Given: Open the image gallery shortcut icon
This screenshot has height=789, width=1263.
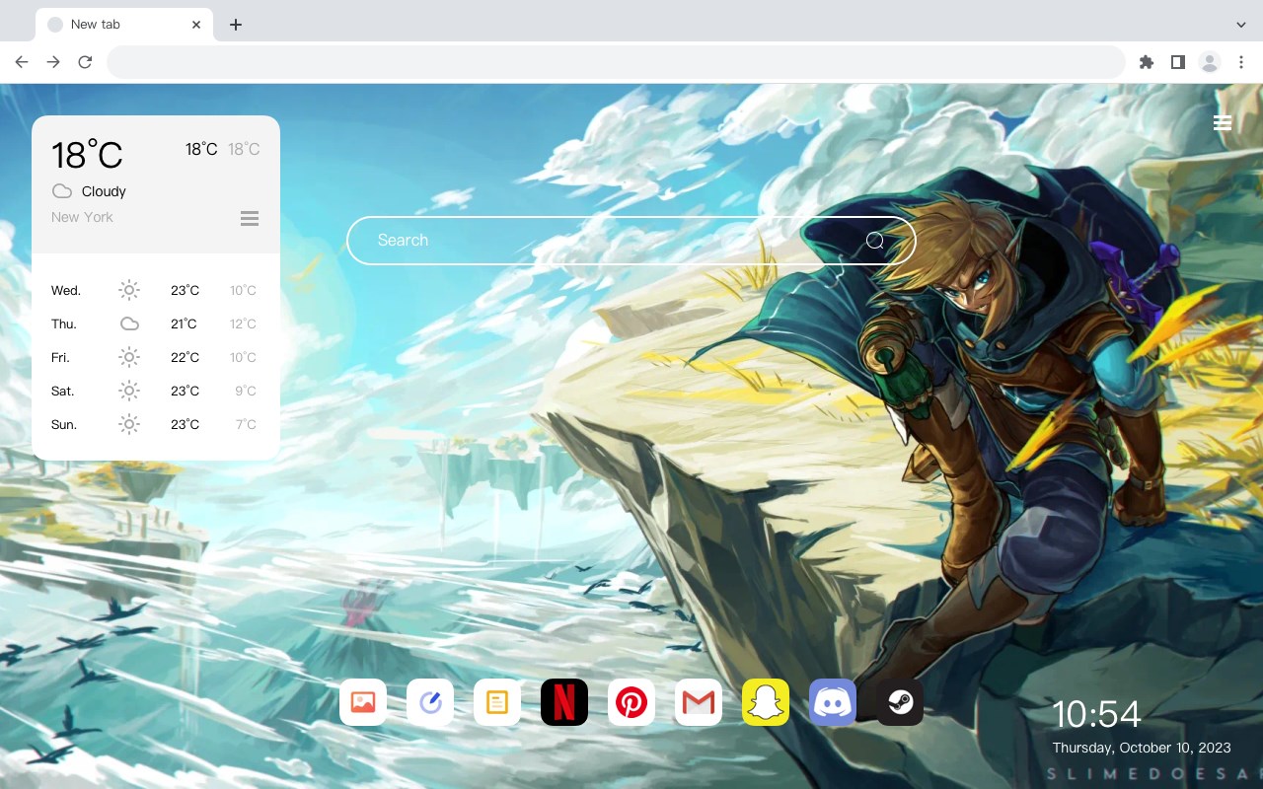Looking at the screenshot, I should [x=363, y=702].
